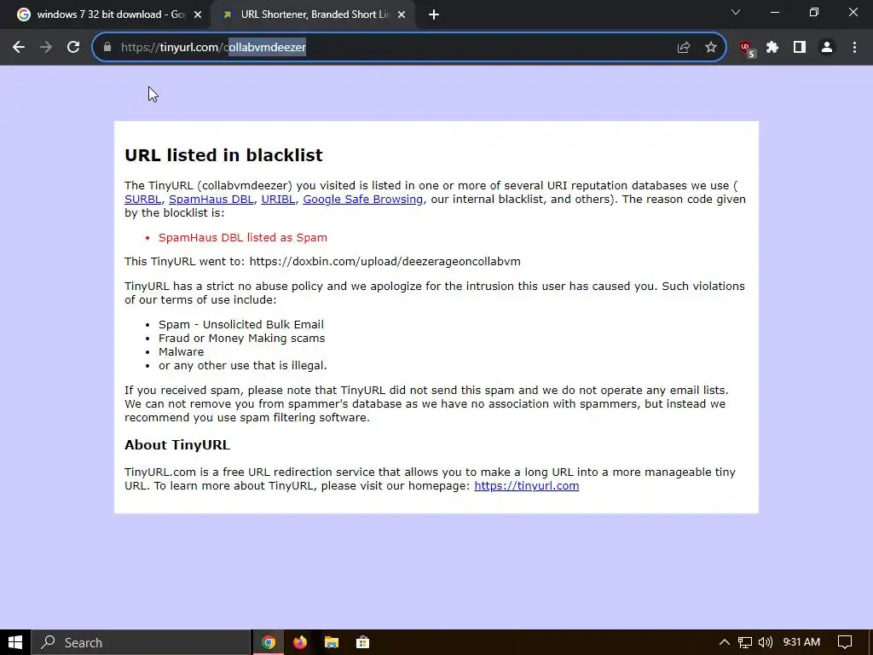This screenshot has width=873, height=655.
Task: Reload the current page
Action: click(73, 48)
